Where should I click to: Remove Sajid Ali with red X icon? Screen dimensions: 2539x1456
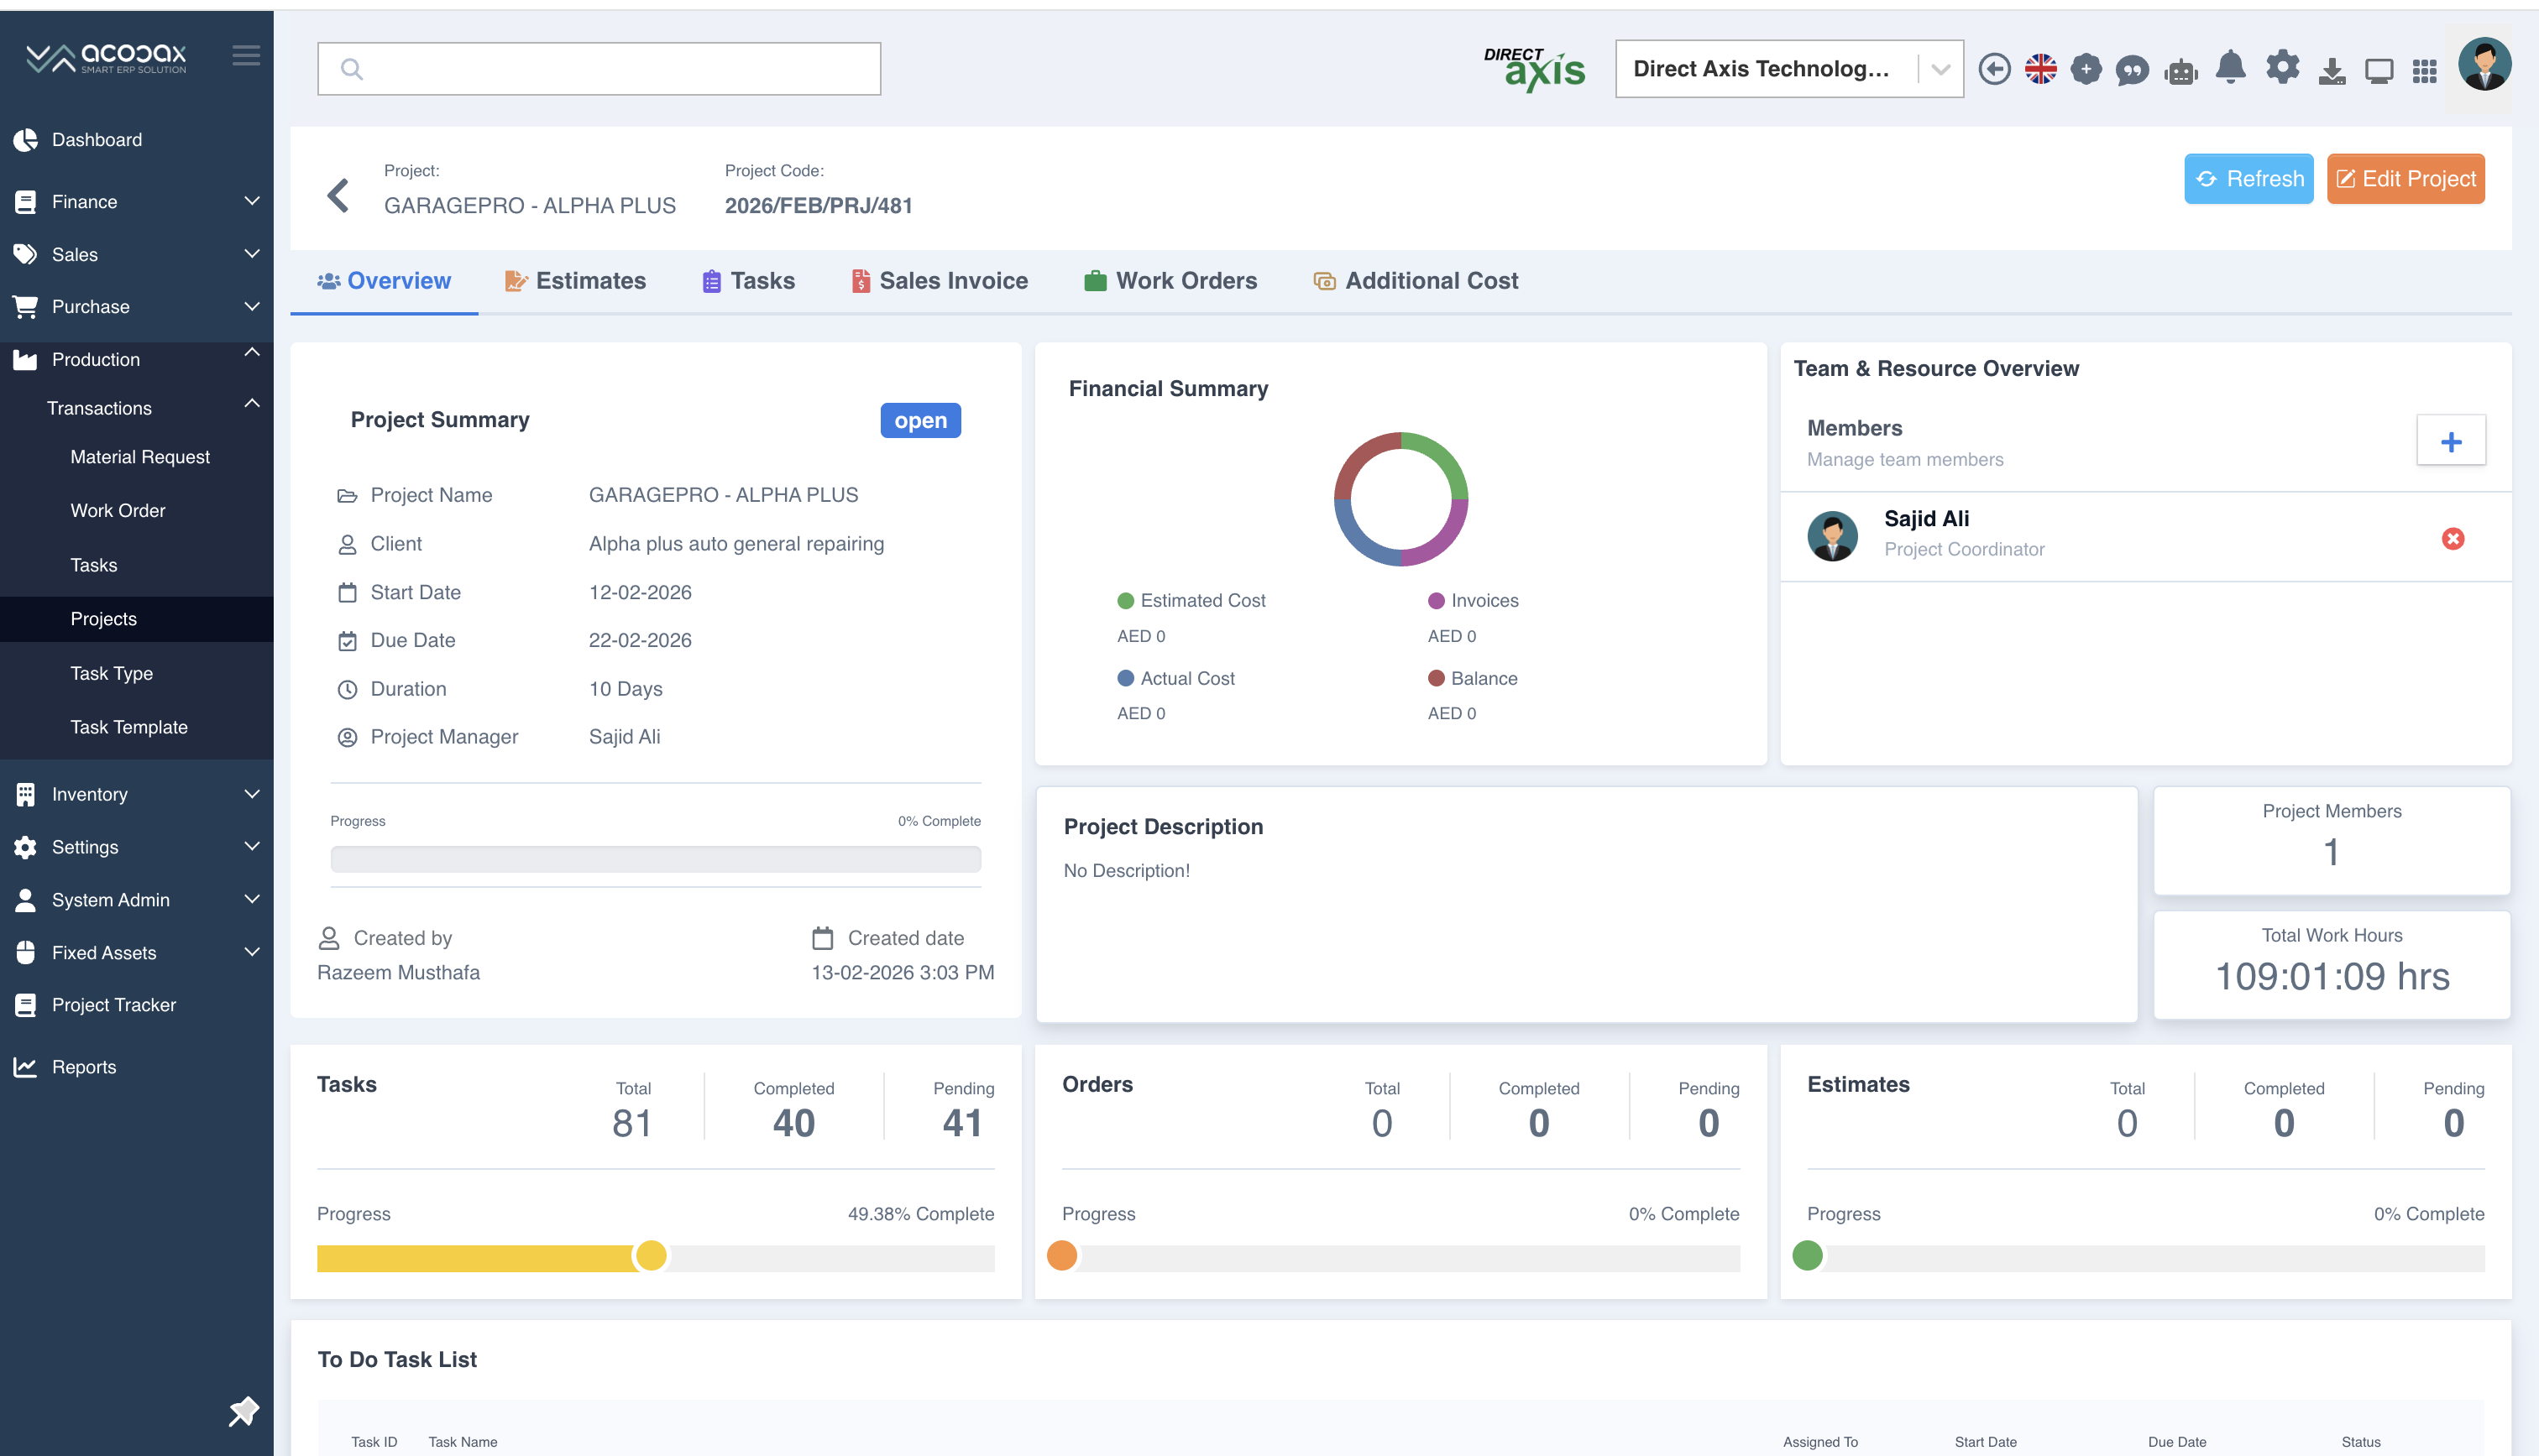click(2452, 538)
